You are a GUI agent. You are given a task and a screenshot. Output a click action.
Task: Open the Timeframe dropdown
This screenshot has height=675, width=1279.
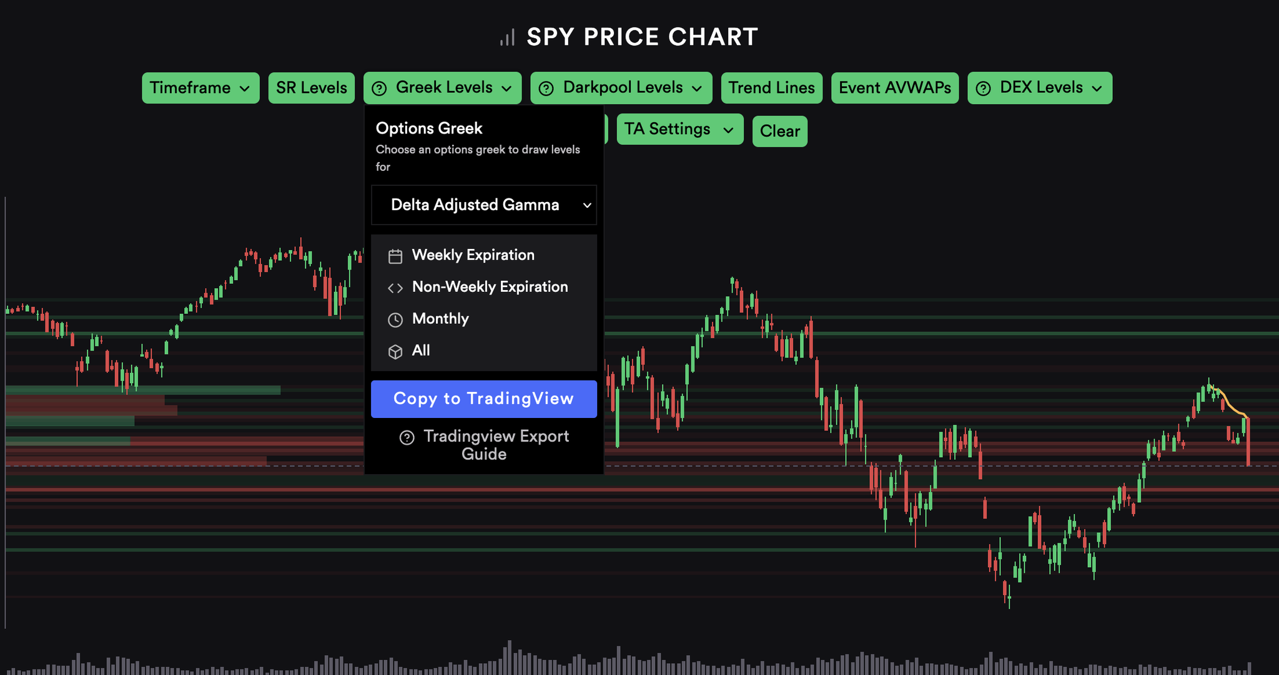coord(200,88)
